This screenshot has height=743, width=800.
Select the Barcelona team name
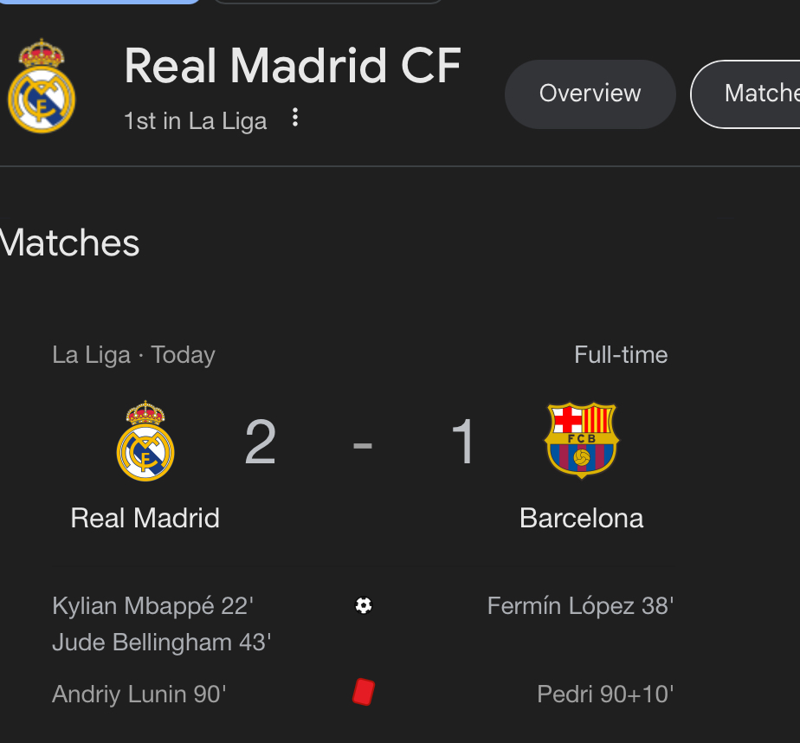(x=581, y=518)
